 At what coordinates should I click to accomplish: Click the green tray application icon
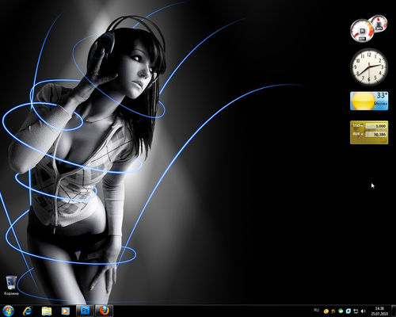(341, 311)
